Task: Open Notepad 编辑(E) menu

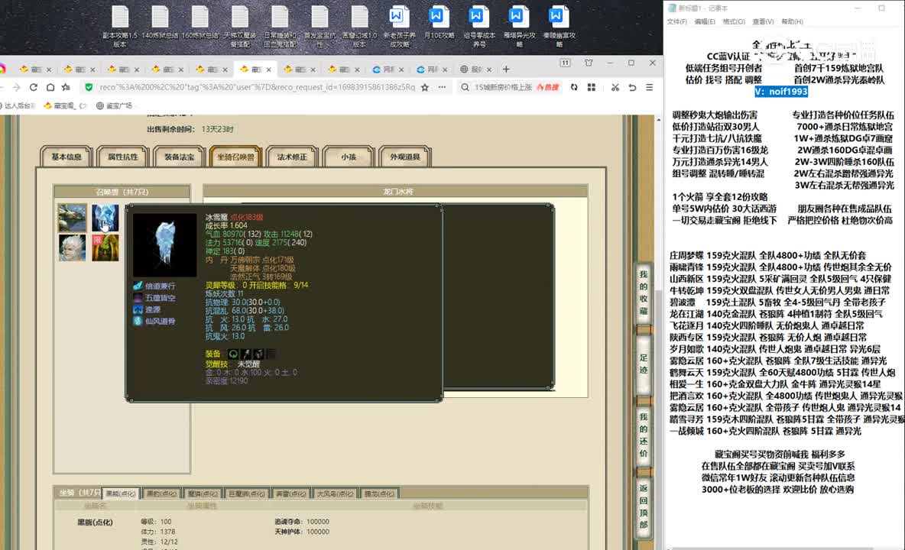Action: [705, 21]
